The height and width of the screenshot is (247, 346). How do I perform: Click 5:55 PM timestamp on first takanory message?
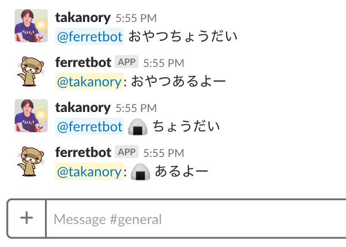(136, 18)
